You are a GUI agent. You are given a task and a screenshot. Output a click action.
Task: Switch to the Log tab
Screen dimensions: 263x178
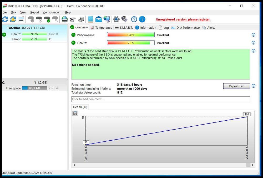[x=164, y=28]
